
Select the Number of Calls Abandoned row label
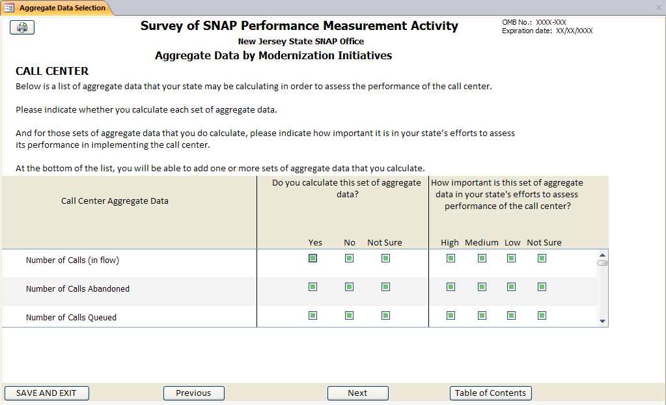pos(77,289)
